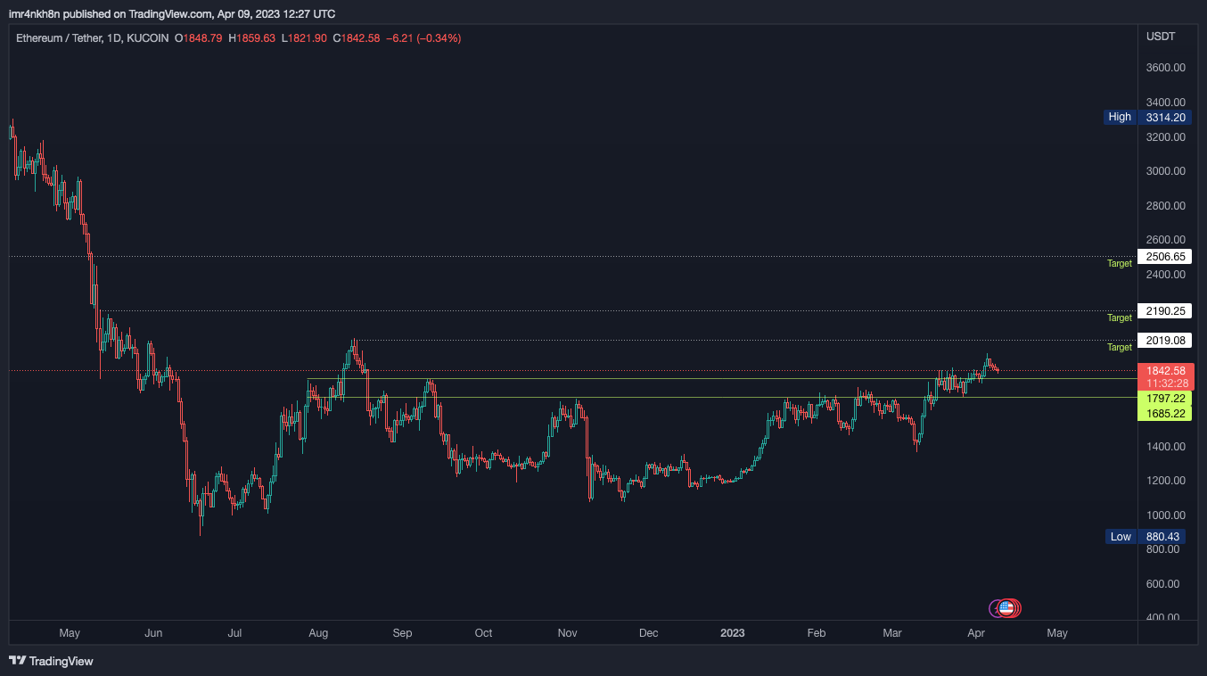Click the 2023 year label on time axis
The width and height of the screenshot is (1207, 676).
pyautogui.click(x=732, y=633)
